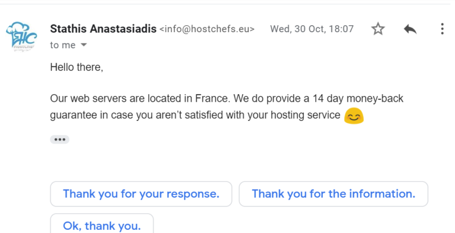This screenshot has width=455, height=233.
Task: Click the info@hostchefs.eu email address
Action: [x=207, y=29]
